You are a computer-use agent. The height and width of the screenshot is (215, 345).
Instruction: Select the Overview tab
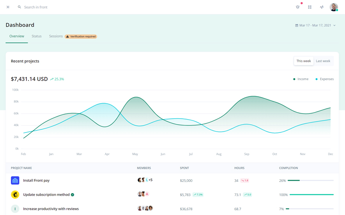(x=17, y=36)
